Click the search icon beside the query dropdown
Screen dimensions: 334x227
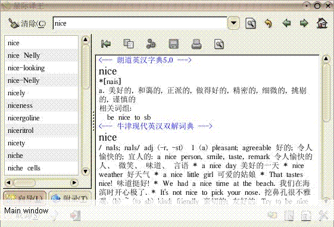tap(251, 23)
